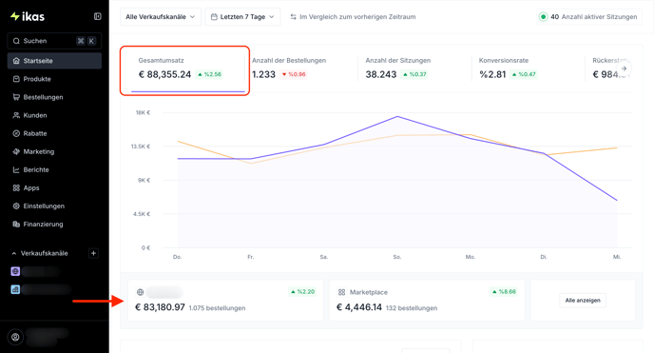Click the Marketing megaphone icon

point(16,151)
